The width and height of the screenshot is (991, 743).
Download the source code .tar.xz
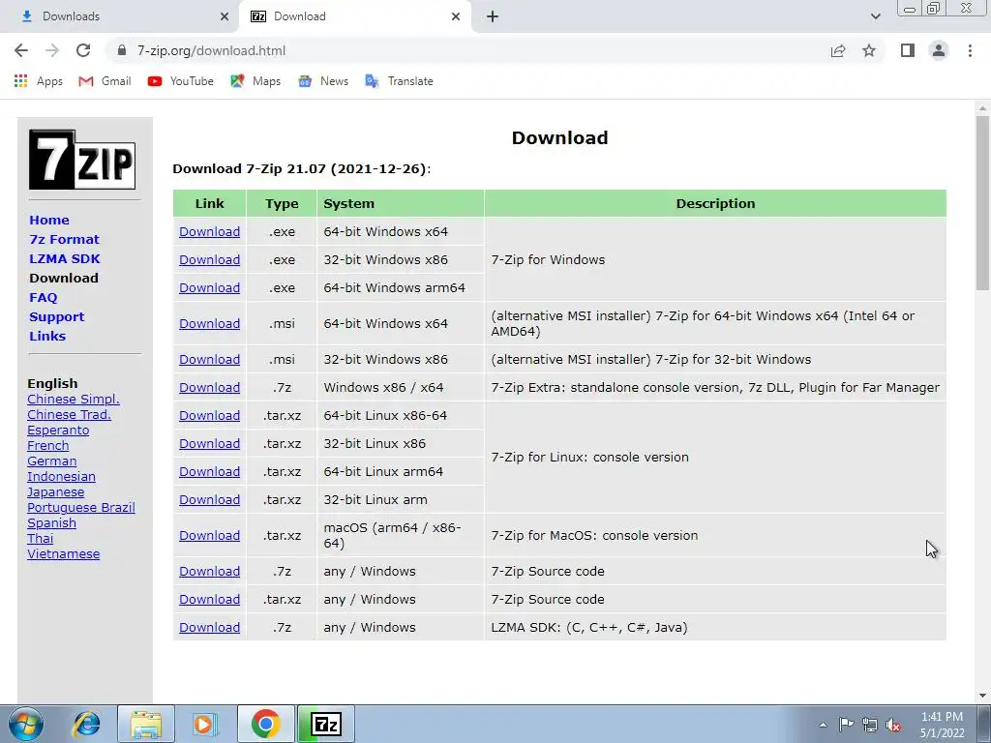(x=209, y=600)
